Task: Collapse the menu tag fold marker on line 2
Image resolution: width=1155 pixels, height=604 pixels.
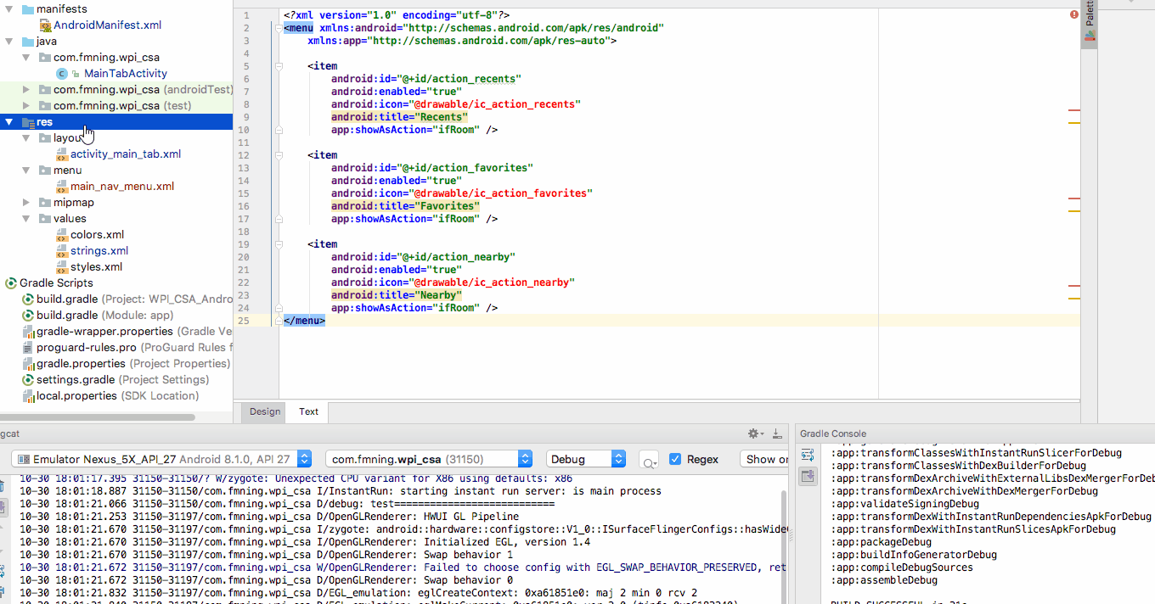Action: (x=277, y=28)
